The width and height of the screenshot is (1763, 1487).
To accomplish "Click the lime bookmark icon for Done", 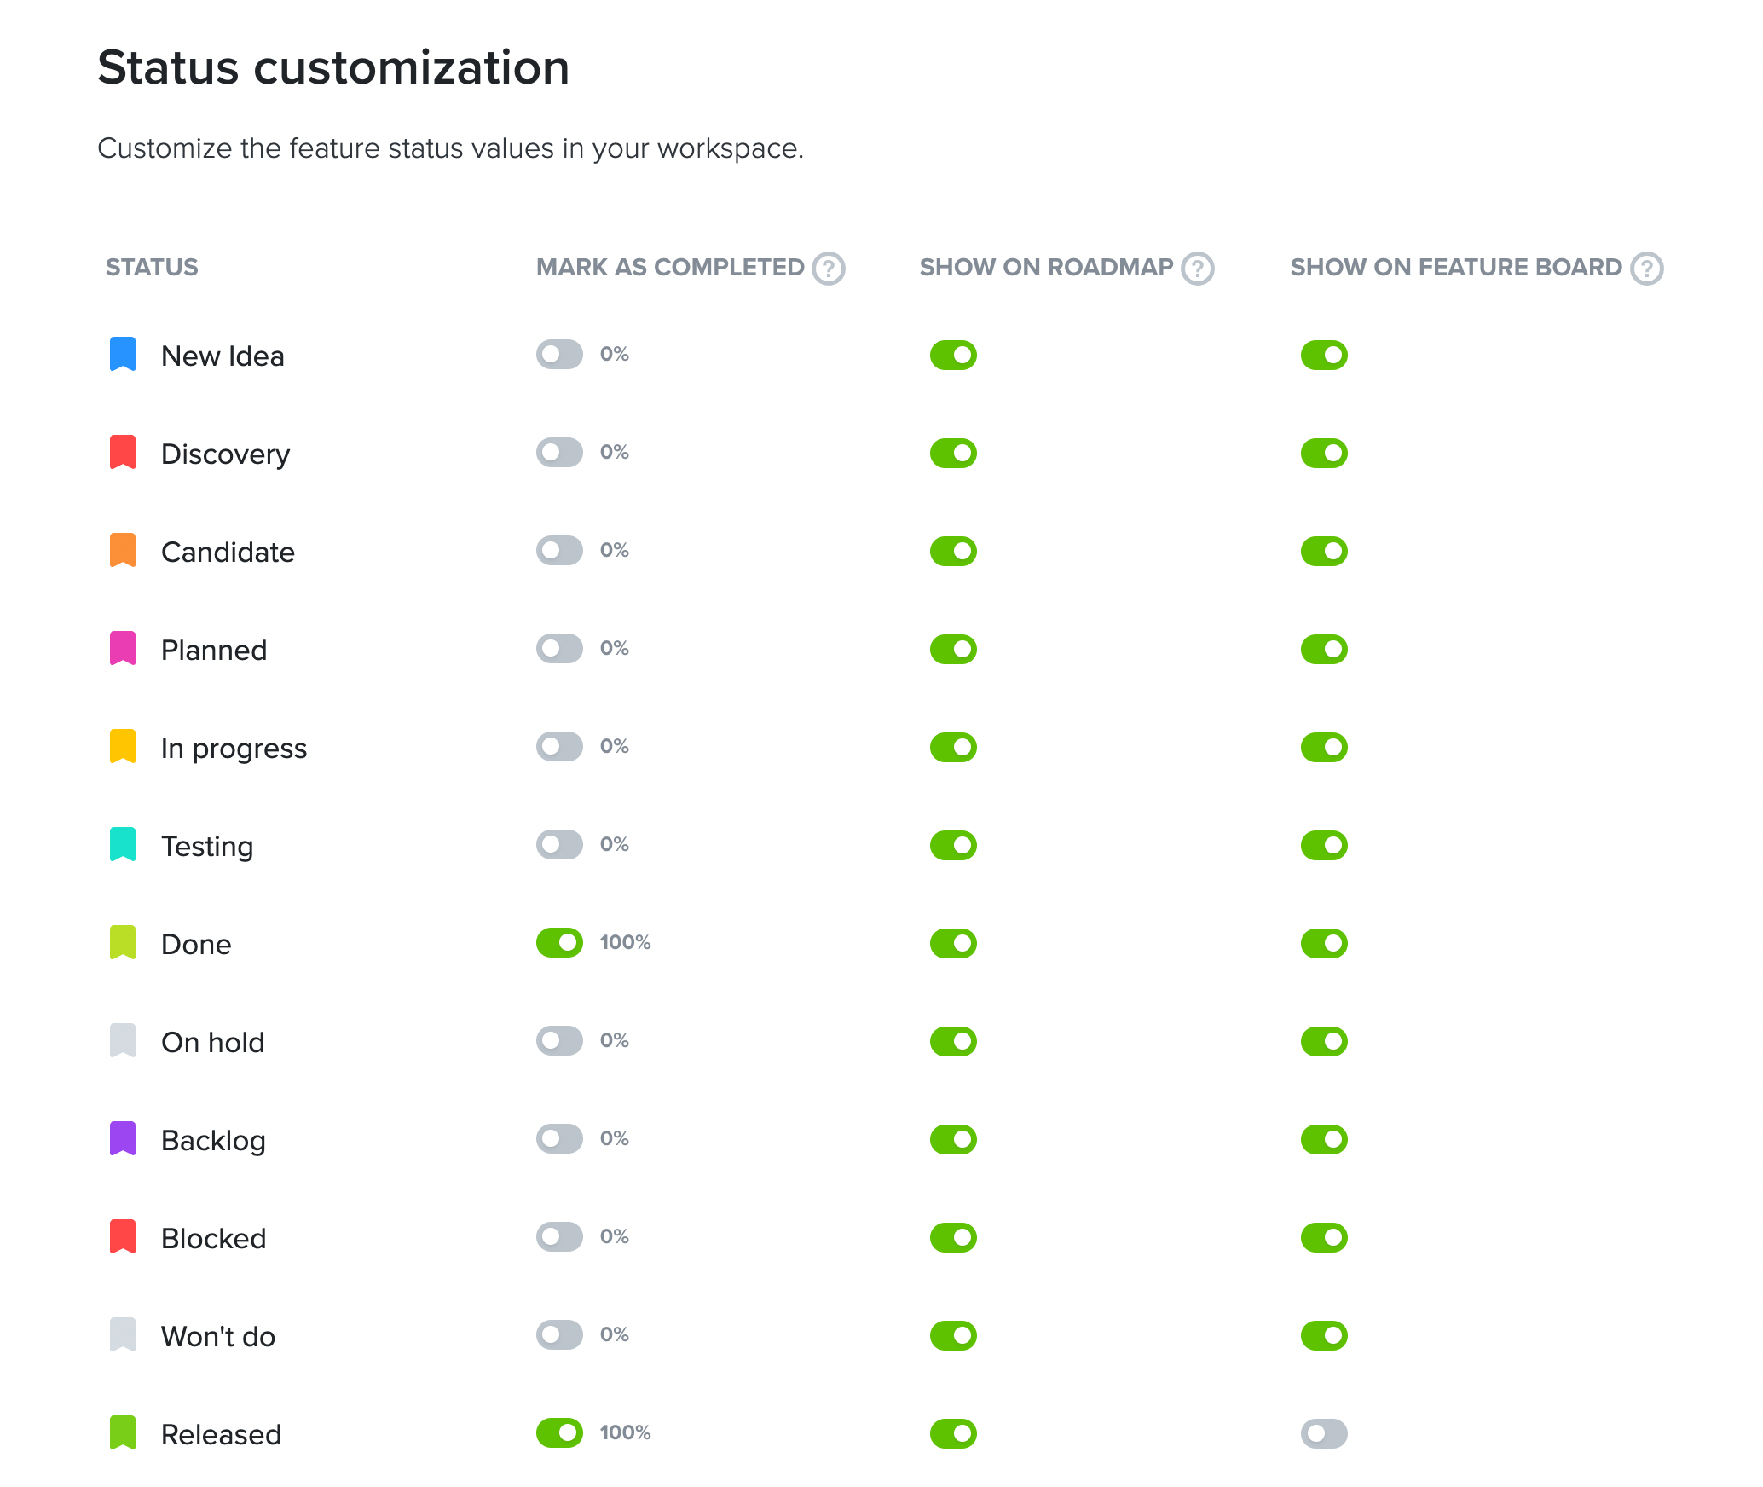I will click(x=123, y=943).
